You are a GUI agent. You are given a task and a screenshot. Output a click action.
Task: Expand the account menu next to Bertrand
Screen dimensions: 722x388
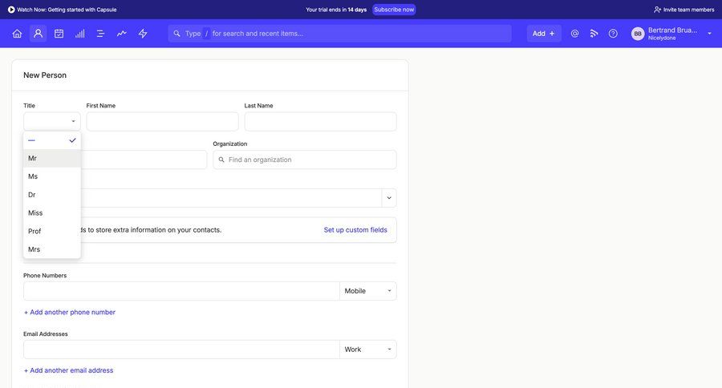(709, 34)
